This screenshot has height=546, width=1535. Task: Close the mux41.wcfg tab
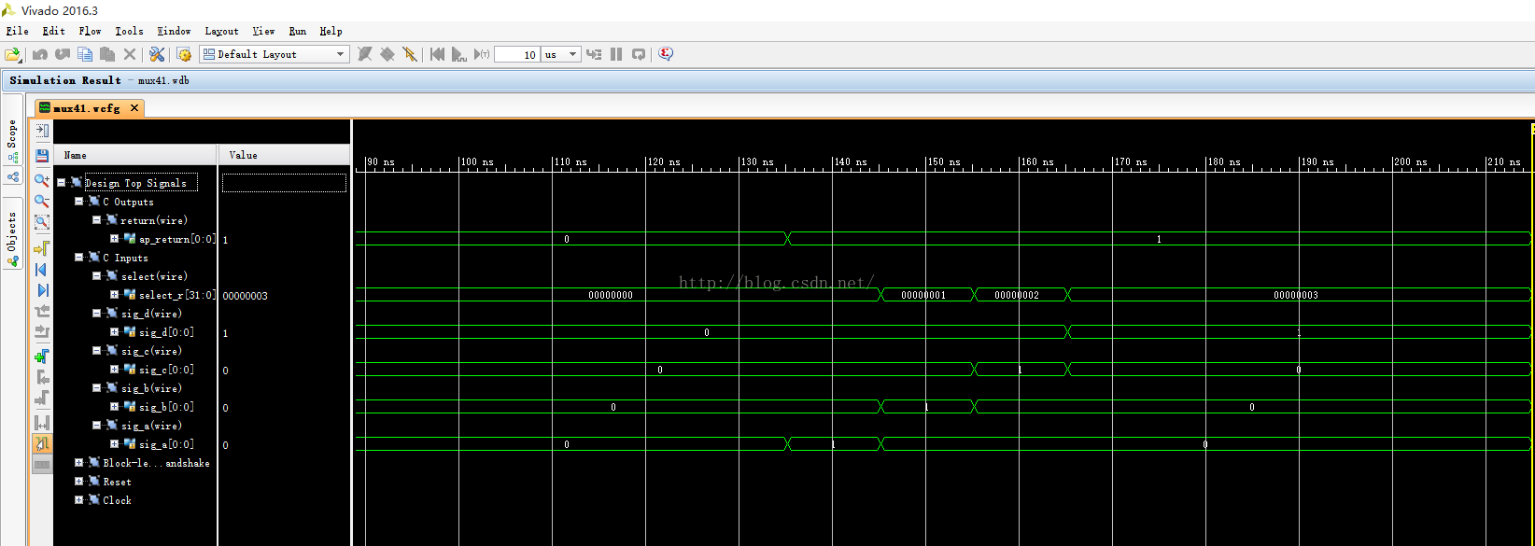(134, 108)
